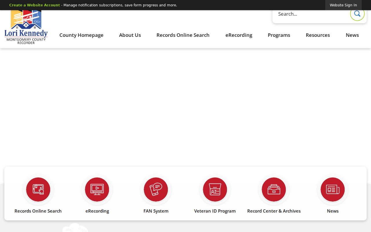This screenshot has height=232, width=371.
Task: Expand the Programs navigation menu
Action: click(x=279, y=35)
